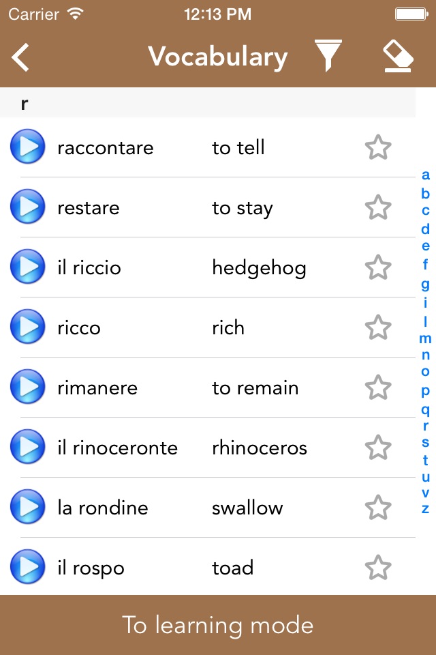The image size is (436, 655).
Task: Play audio for il rospo
Action: pyautogui.click(x=28, y=568)
